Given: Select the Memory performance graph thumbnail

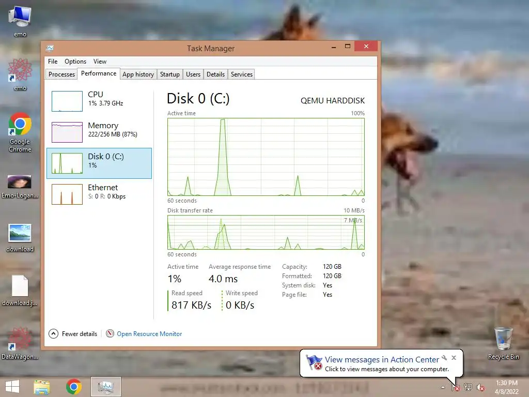Looking at the screenshot, I should point(67,132).
